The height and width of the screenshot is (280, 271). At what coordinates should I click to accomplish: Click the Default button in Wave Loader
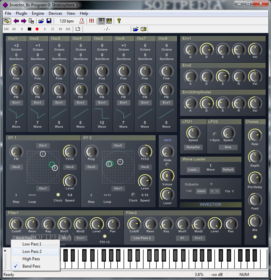[x=228, y=170]
